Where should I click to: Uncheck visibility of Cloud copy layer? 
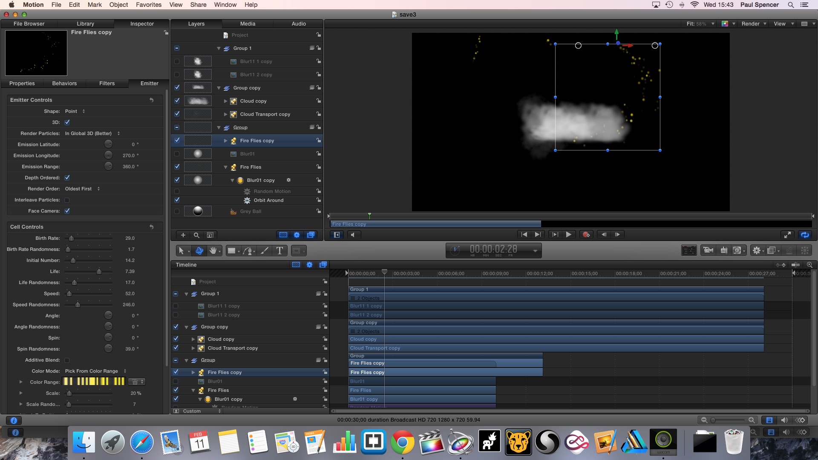coord(177,101)
